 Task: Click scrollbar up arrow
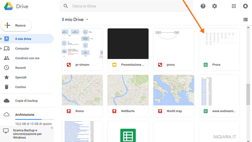point(248,28)
